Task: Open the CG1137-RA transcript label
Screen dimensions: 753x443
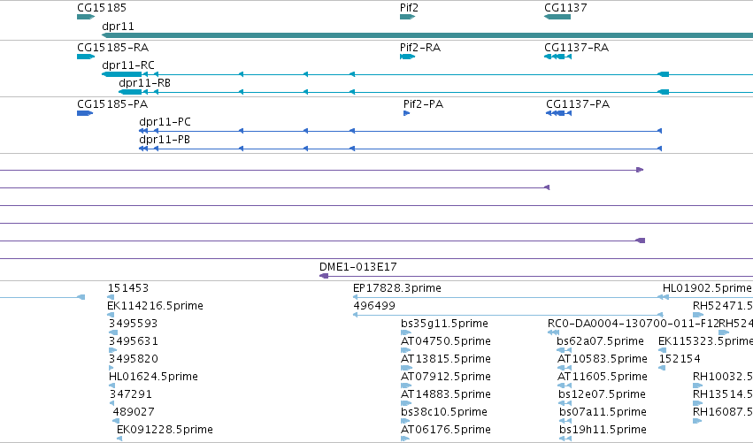Action: pyautogui.click(x=576, y=48)
